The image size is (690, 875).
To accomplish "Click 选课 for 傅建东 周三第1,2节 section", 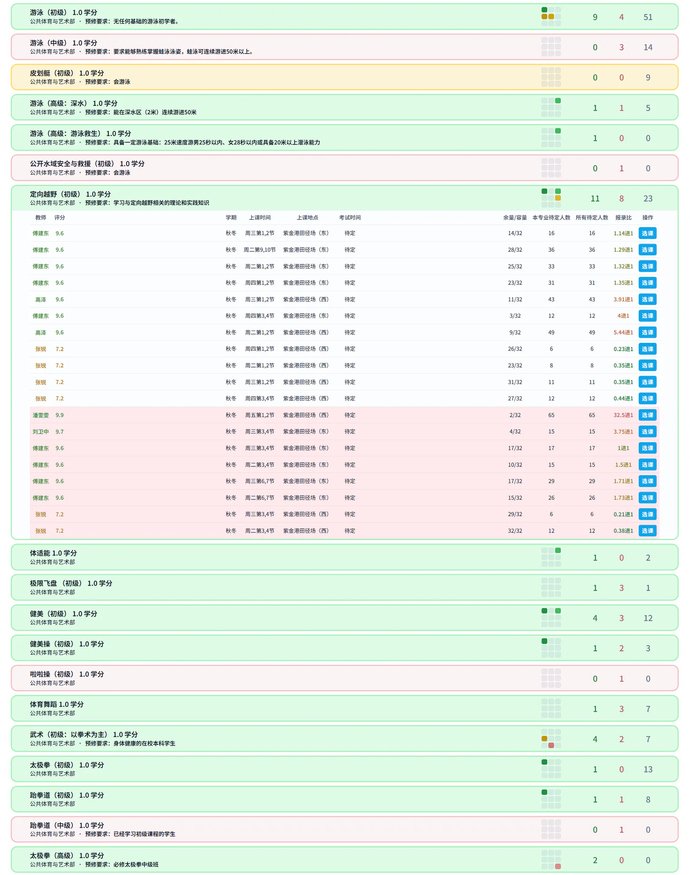I will coord(647,233).
